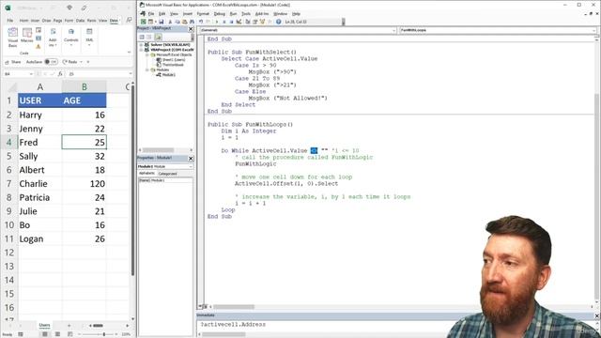Switch to Page Layout view in status bar
The width and height of the screenshot is (601, 338).
click(x=57, y=334)
